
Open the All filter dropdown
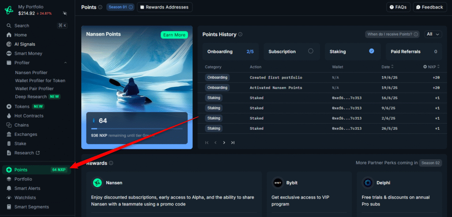pyautogui.click(x=433, y=34)
